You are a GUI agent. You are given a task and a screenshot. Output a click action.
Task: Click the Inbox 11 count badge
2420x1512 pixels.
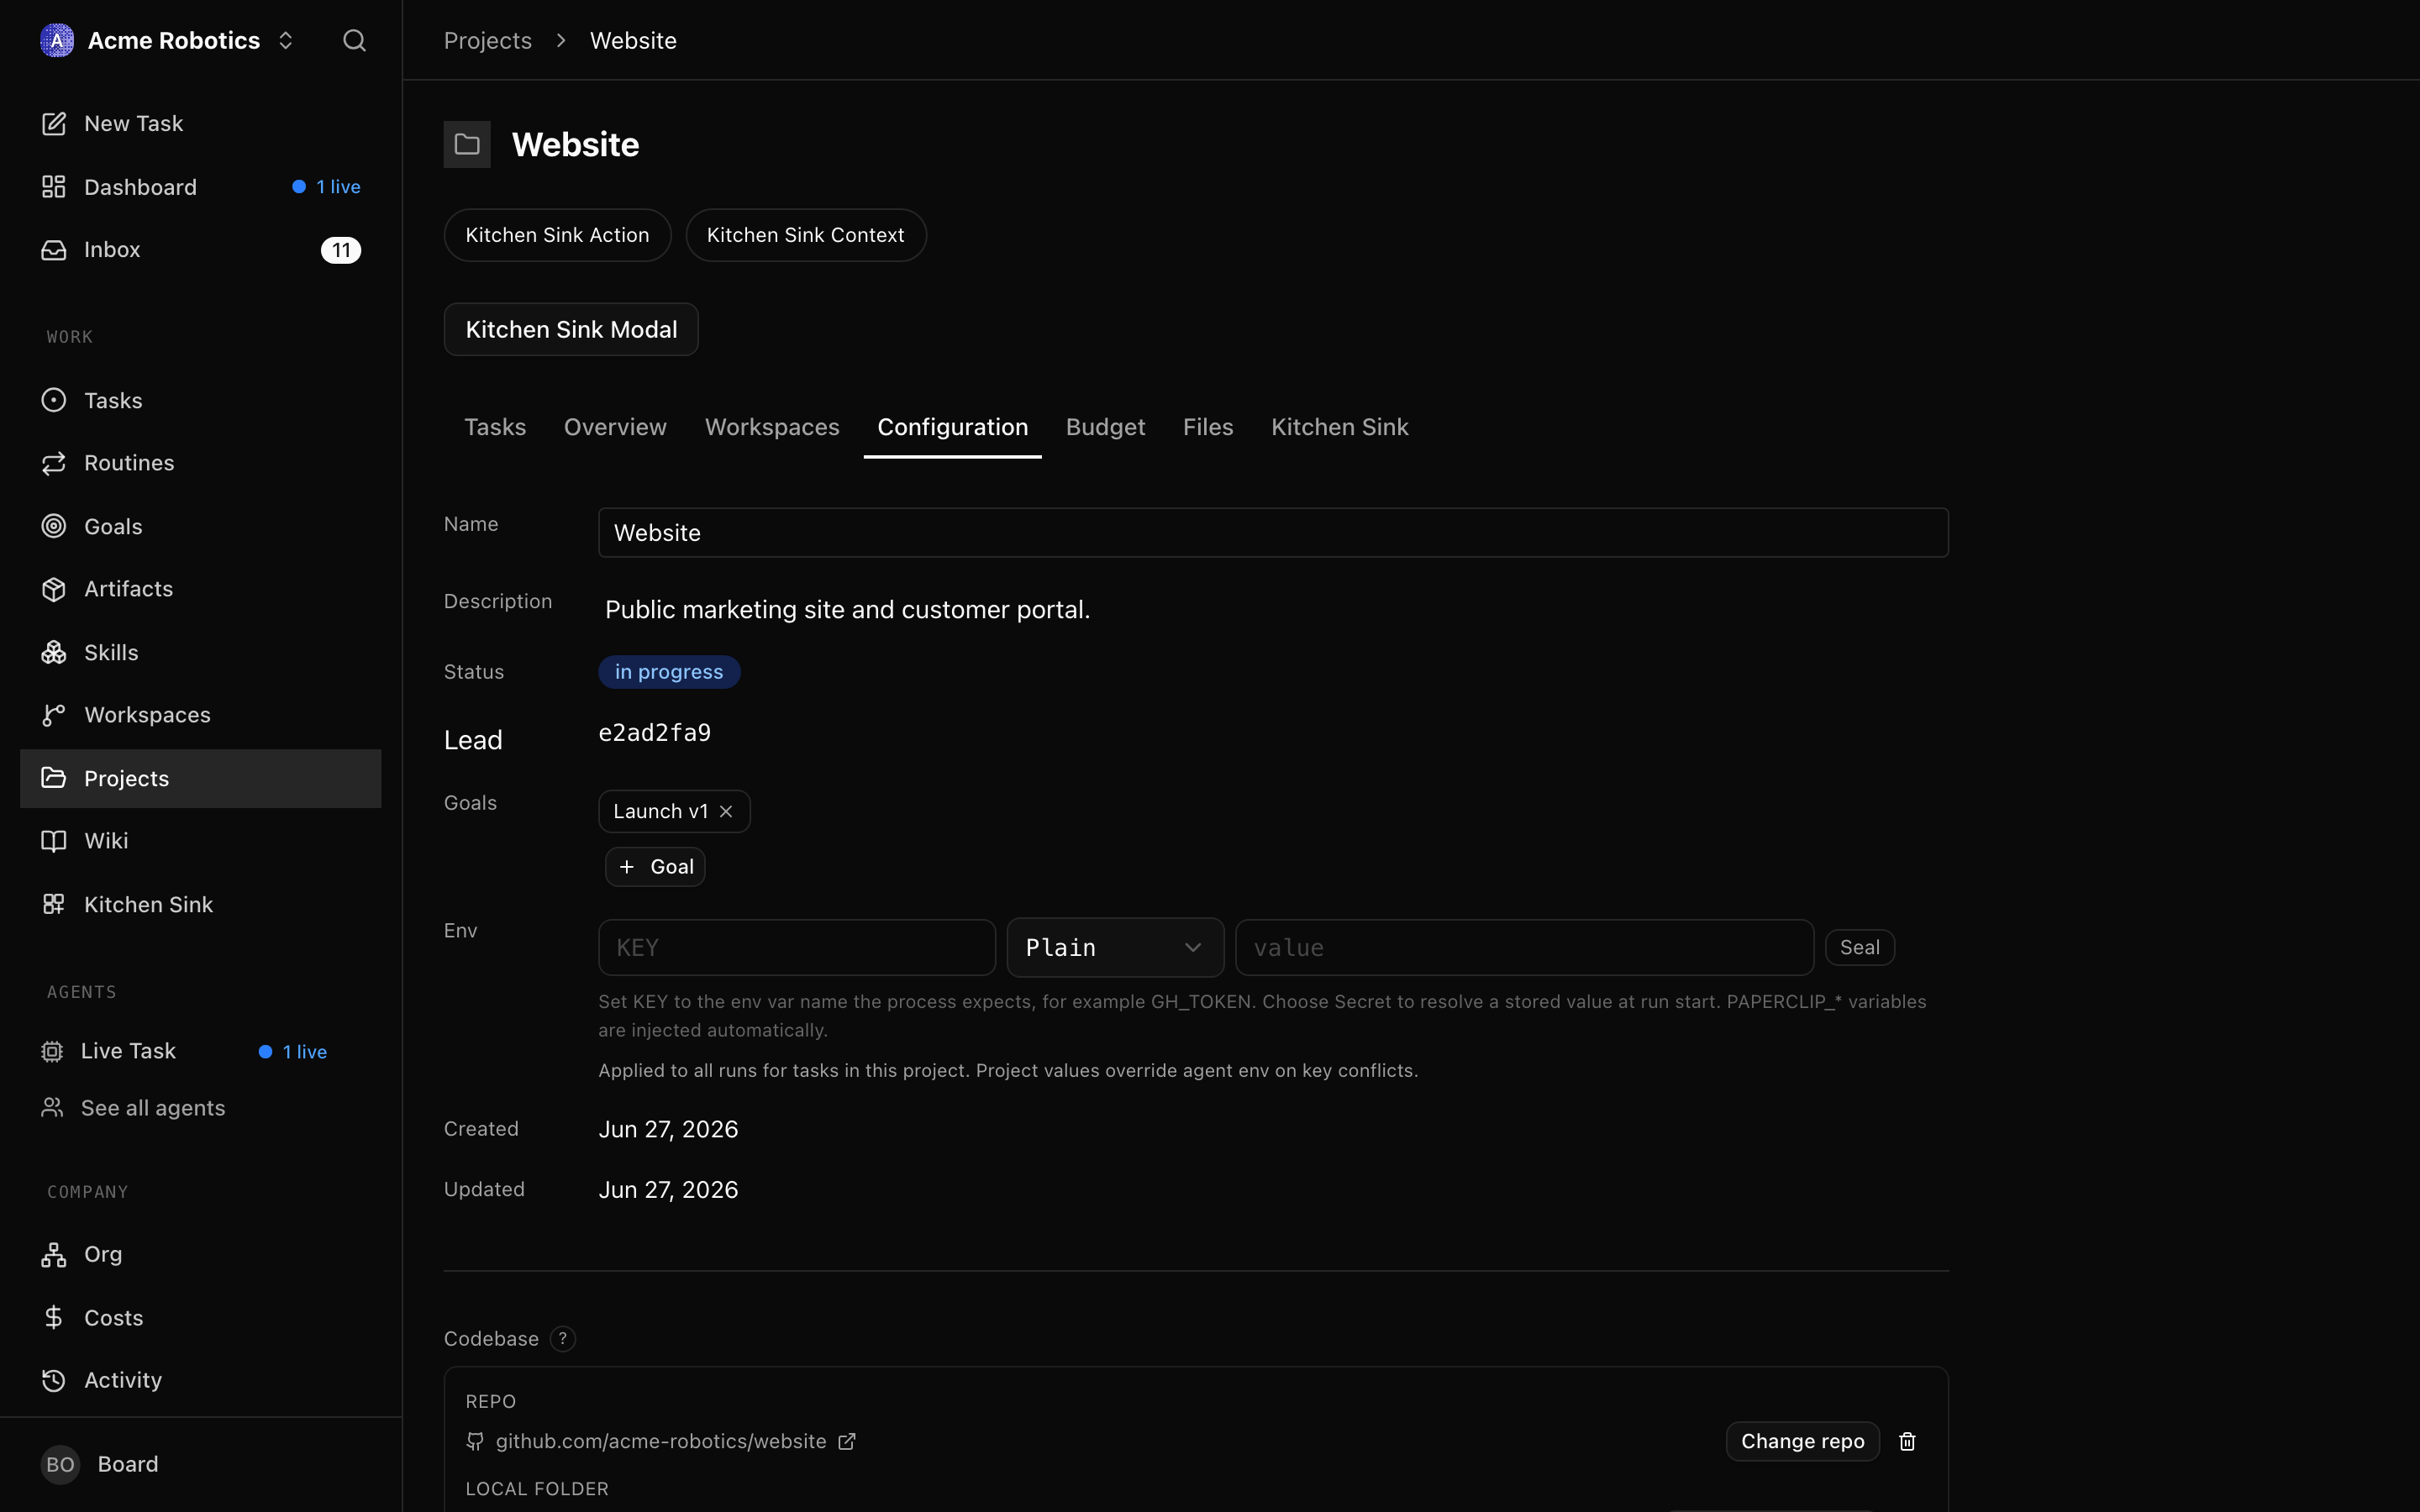tap(341, 250)
